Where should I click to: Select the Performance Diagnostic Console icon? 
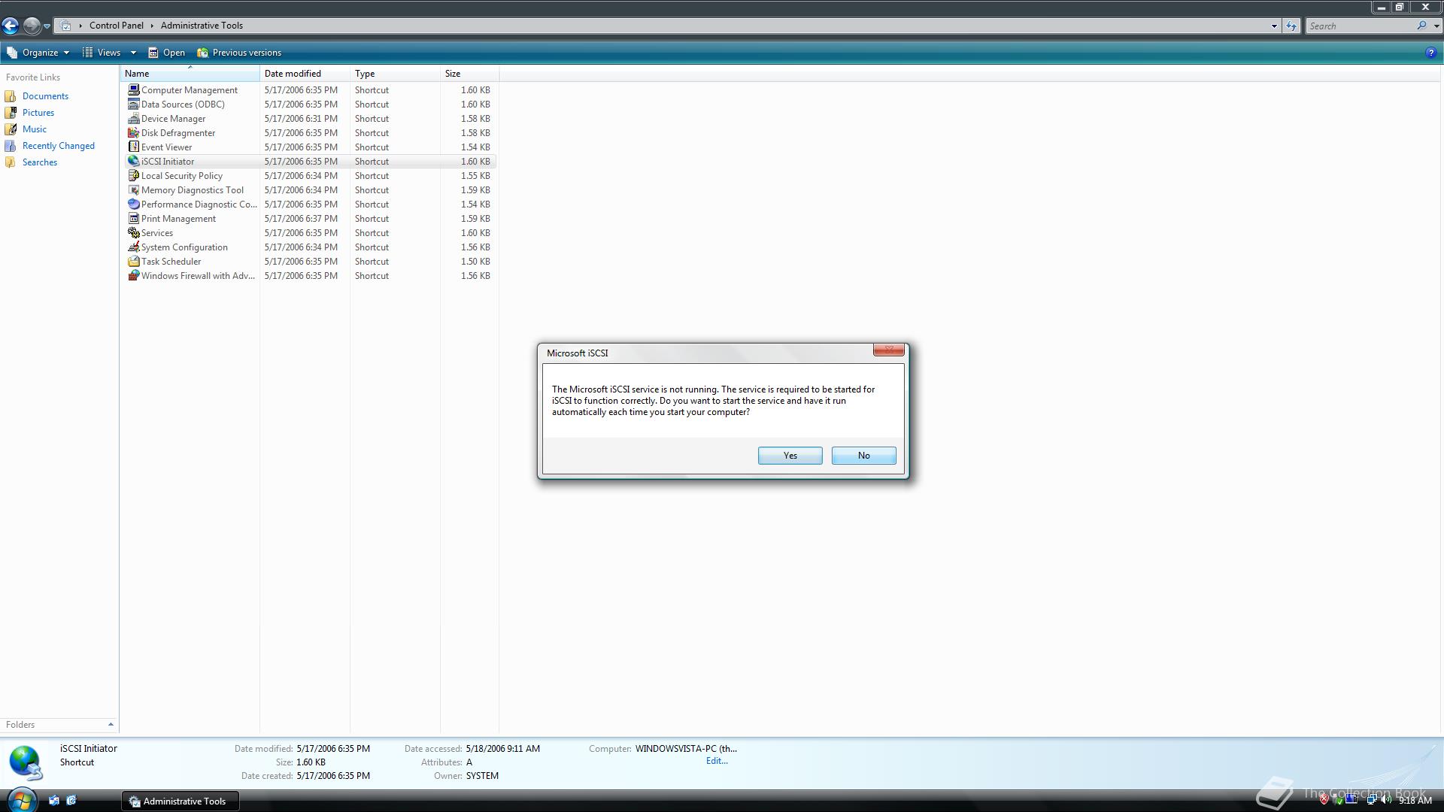click(133, 204)
